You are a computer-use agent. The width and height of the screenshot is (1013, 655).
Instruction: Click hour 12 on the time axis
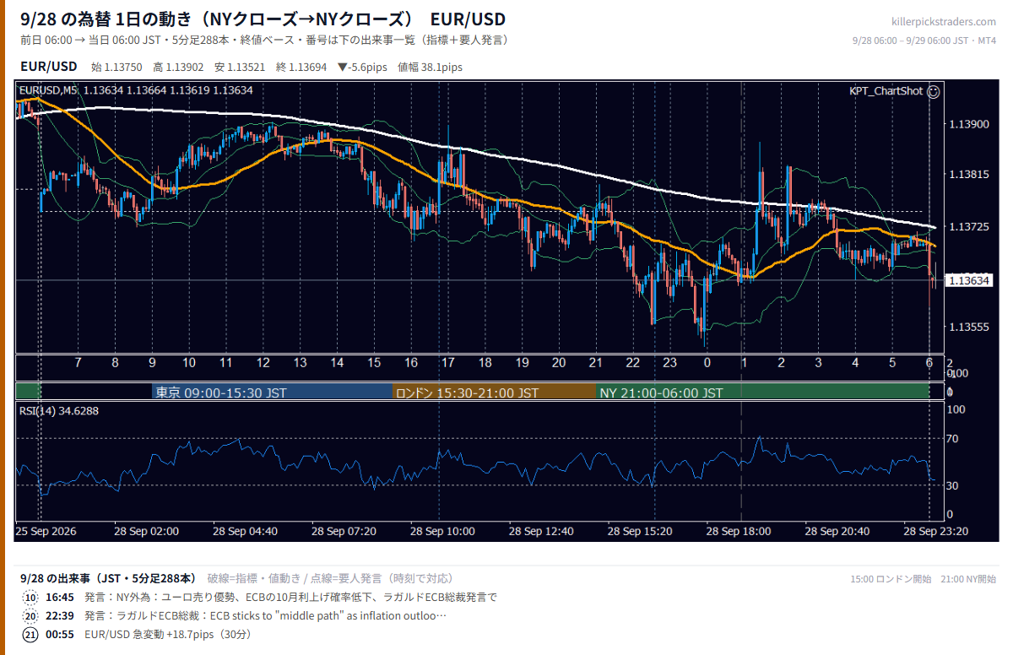(263, 363)
